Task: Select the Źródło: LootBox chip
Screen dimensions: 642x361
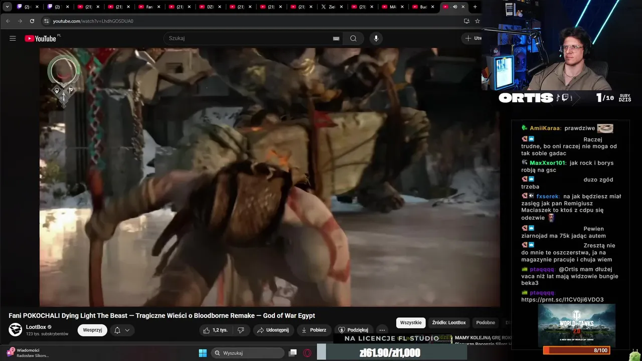Action: tap(449, 322)
